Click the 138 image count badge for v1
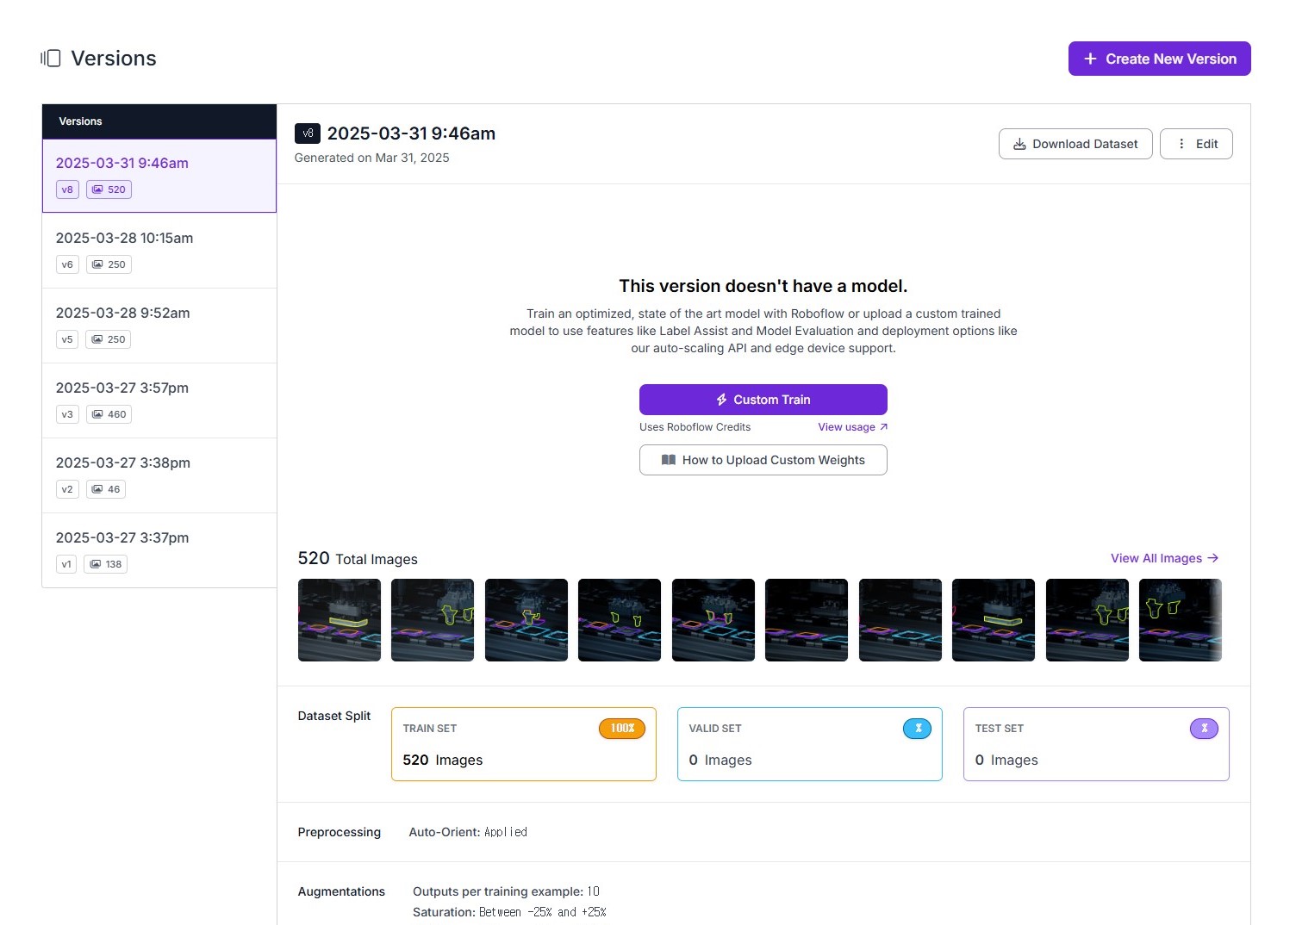The width and height of the screenshot is (1296, 925). (105, 564)
